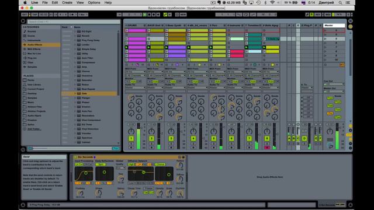Open the Live menu
Image resolution: width=374 pixels, height=210 pixels.
pyautogui.click(x=34, y=2)
